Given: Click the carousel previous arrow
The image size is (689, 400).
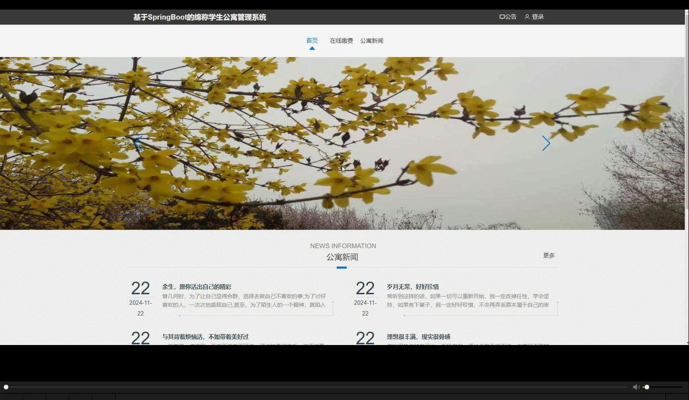Looking at the screenshot, I should coord(139,143).
